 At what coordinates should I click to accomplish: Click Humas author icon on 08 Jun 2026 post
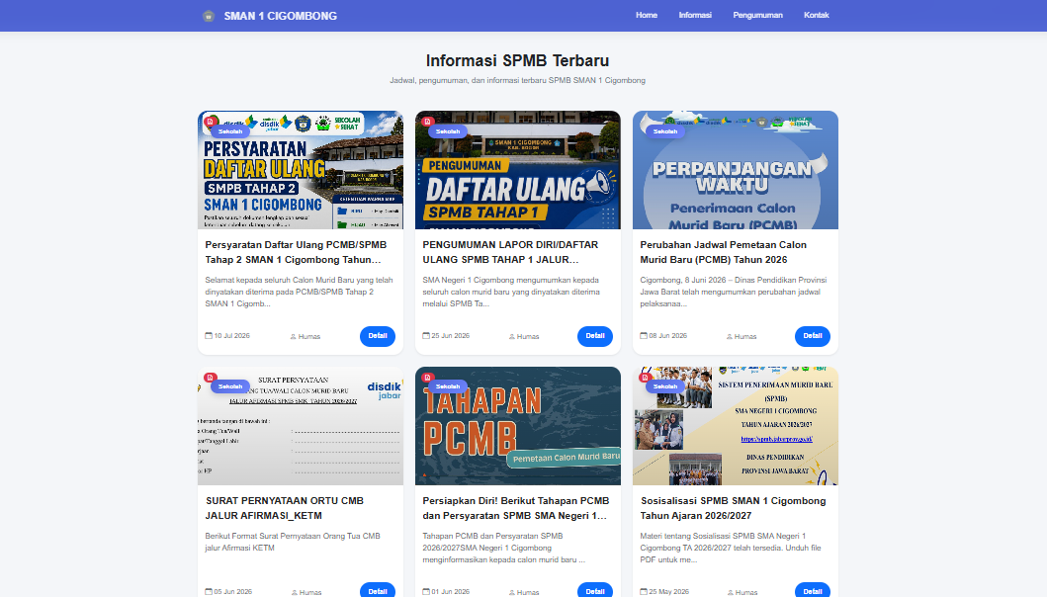[730, 337]
